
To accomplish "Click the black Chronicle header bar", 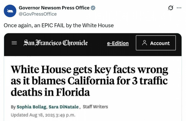I will tap(94, 51).
